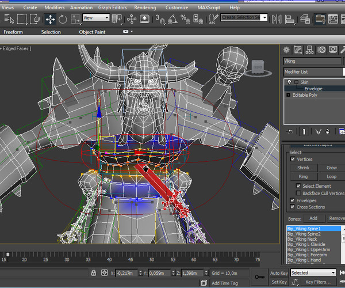This screenshot has width=345, height=288.
Task: Toggle Spinner Snap
Action: pyautogui.click(x=198, y=19)
